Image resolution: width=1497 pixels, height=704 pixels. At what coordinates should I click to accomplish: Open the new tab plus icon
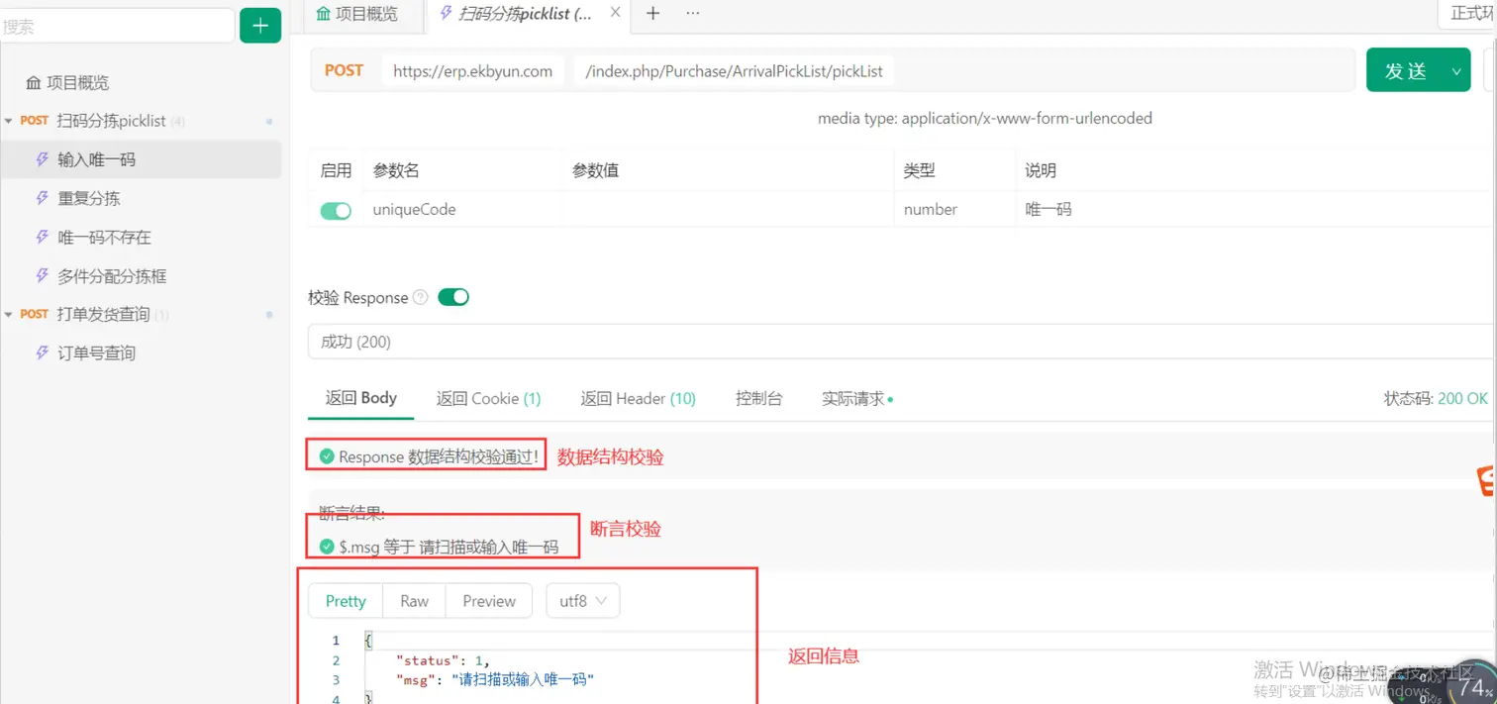[x=652, y=13]
